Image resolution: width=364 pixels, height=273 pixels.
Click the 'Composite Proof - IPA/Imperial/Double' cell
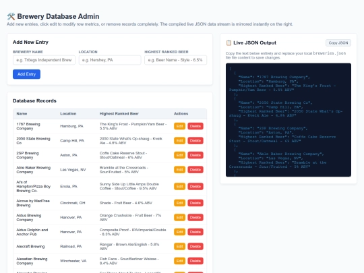(133, 232)
